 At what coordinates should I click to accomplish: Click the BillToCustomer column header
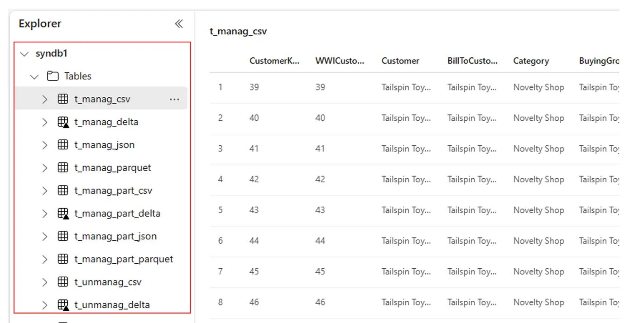(x=472, y=61)
